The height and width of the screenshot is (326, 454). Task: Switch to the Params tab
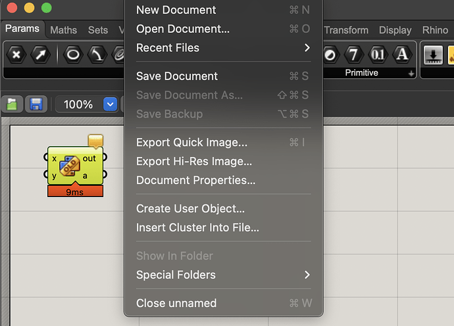(22, 29)
